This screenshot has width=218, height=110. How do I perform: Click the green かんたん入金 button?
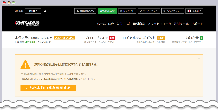(x=107, y=11)
